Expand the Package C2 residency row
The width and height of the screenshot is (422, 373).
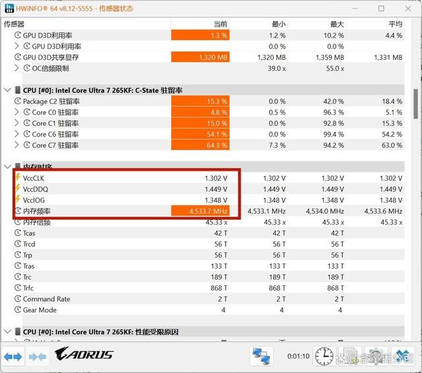(18, 101)
